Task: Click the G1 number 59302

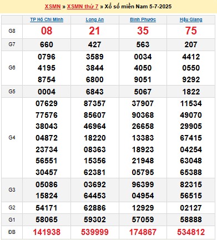Action: click(95, 219)
